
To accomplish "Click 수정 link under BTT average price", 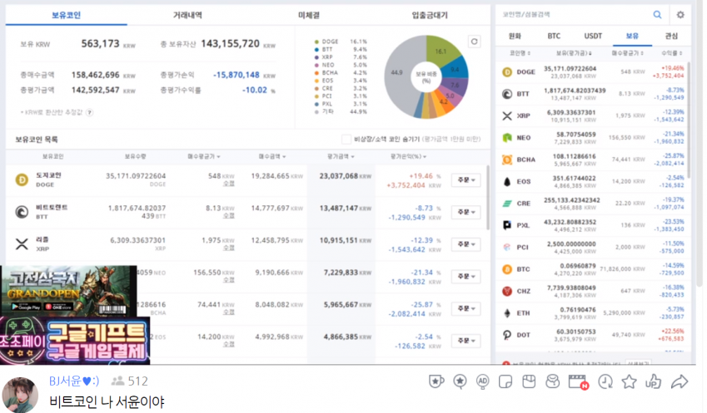I will 229,216.
